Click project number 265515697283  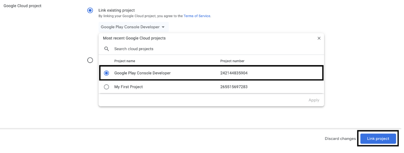tap(234, 87)
